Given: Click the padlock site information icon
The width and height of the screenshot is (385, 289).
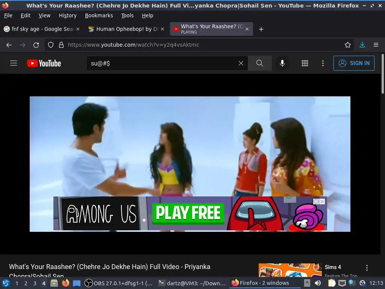Looking at the screenshot, I should (x=61, y=45).
